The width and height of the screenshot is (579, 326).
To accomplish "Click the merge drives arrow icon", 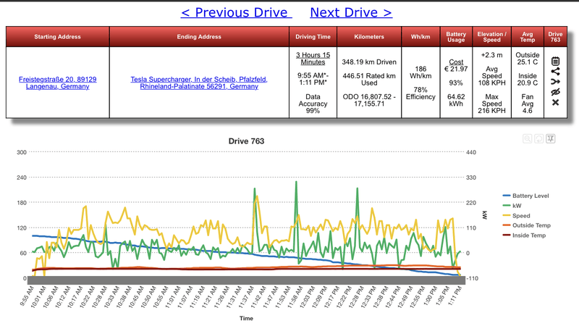I will point(555,82).
